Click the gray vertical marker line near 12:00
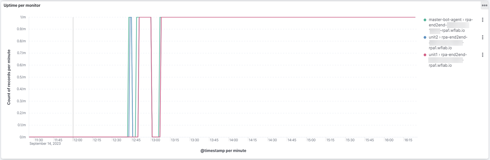 click(73, 77)
